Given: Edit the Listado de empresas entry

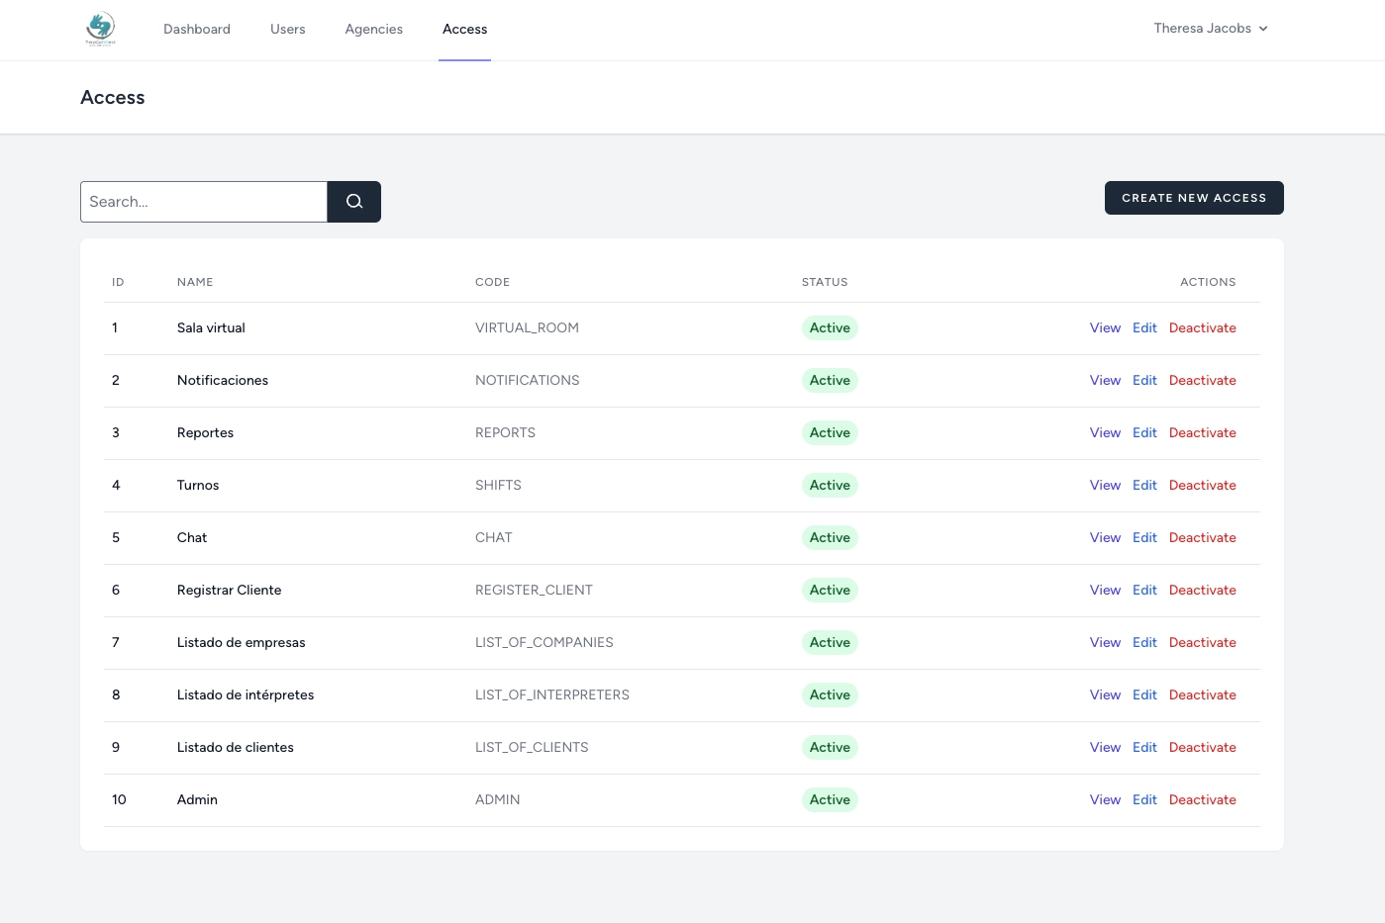Looking at the screenshot, I should click(x=1144, y=643).
